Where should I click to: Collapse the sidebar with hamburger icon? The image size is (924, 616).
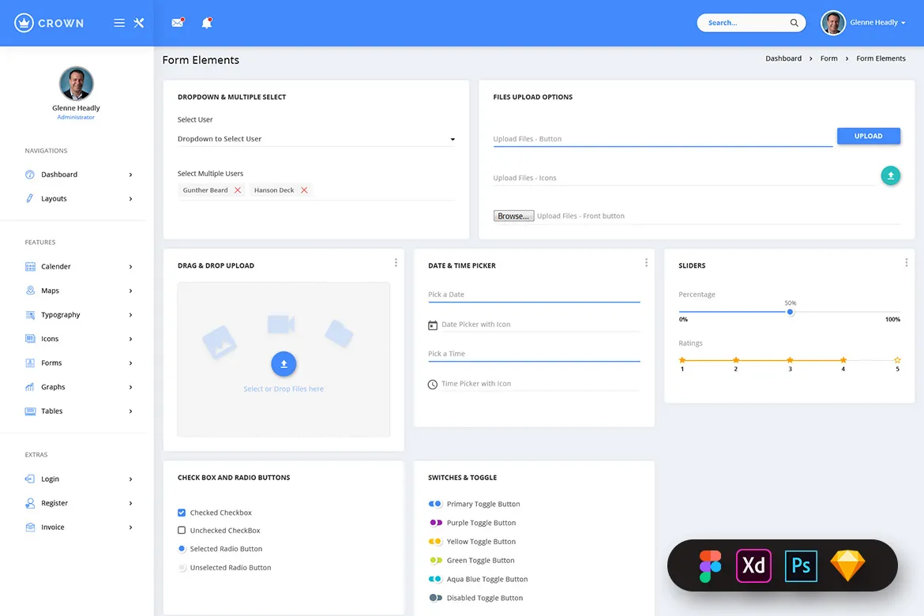pos(118,22)
